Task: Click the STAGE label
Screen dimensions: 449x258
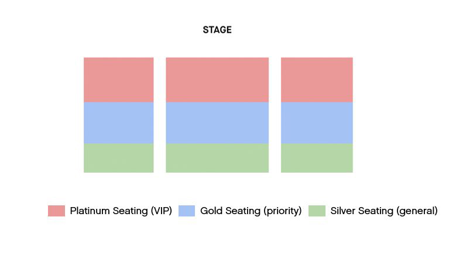Action: [x=217, y=30]
